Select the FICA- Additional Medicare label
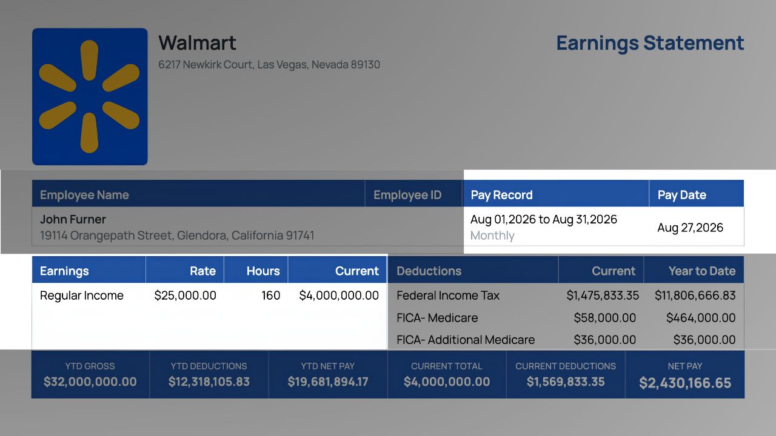The height and width of the screenshot is (436, 776). tap(466, 340)
